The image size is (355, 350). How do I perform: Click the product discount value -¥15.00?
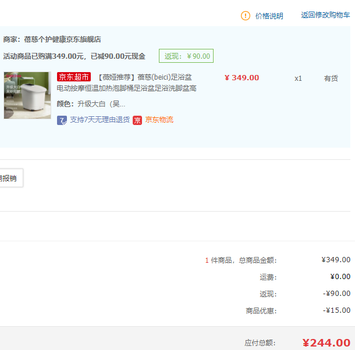pos(336,310)
